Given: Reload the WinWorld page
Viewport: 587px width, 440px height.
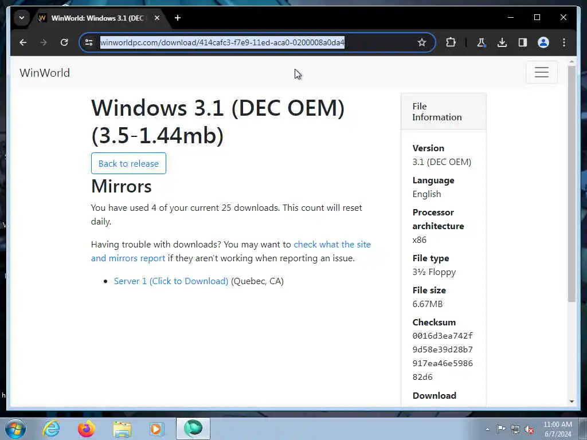Looking at the screenshot, I should point(64,42).
